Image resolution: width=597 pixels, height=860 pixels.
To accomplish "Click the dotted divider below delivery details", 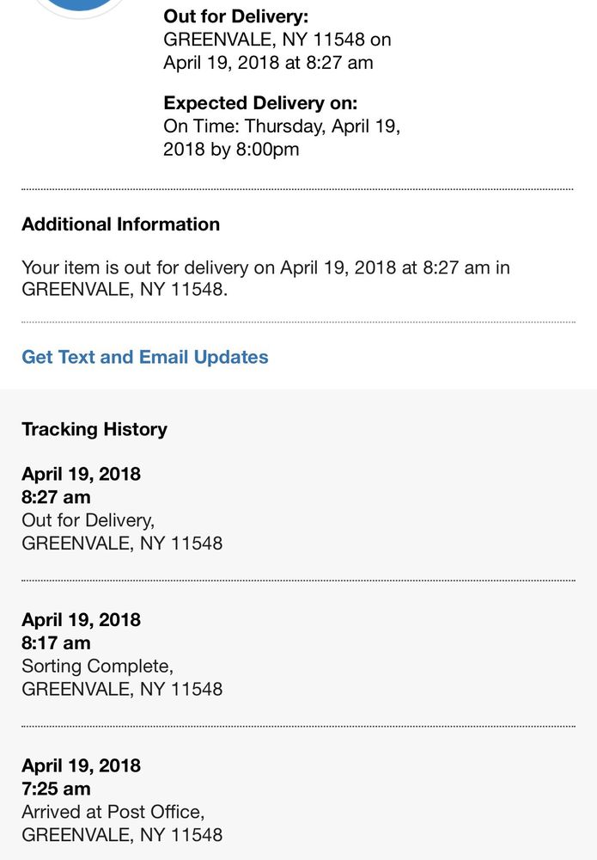I will (x=298, y=186).
